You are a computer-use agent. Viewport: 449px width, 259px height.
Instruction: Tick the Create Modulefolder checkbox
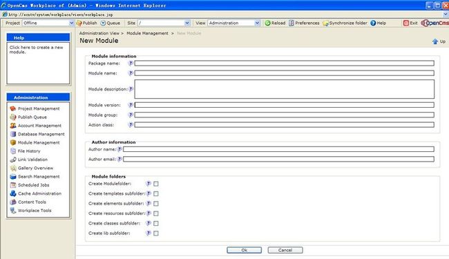[156, 184]
